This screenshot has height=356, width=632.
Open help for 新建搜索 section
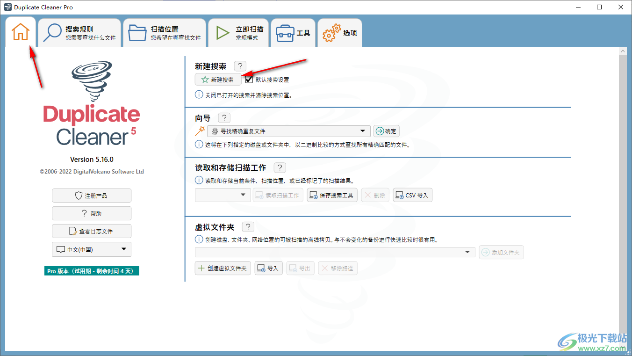click(240, 66)
